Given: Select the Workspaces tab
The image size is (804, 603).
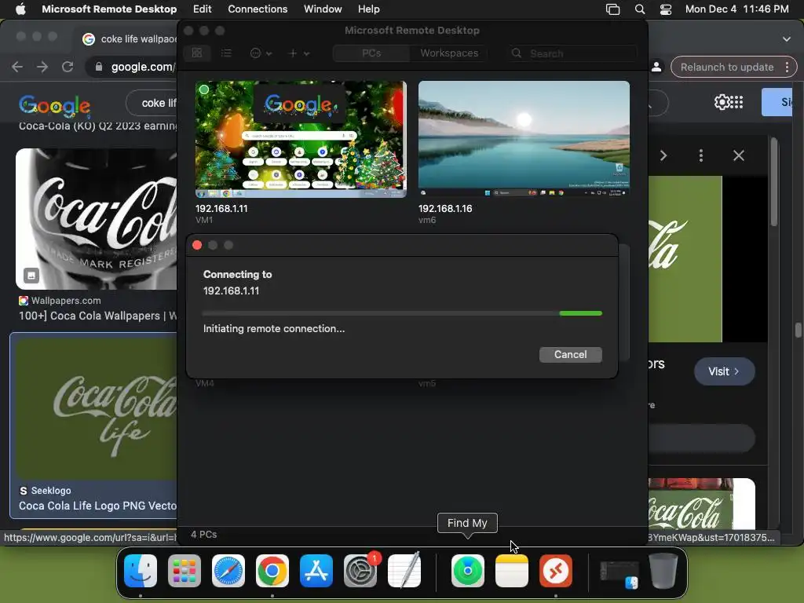Looking at the screenshot, I should click(449, 53).
